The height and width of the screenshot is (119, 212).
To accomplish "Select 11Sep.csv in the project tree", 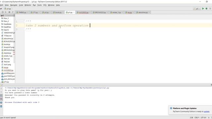I will (x=8, y=36).
